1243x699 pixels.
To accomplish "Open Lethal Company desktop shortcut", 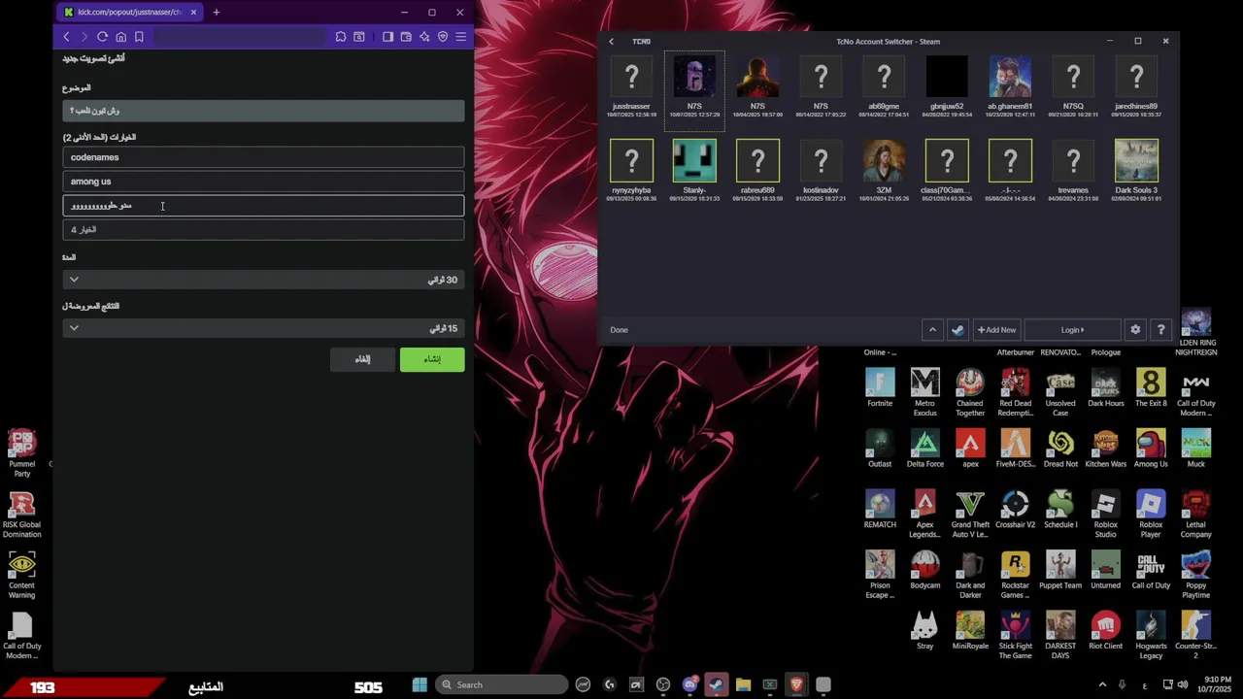I will 1195,515.
